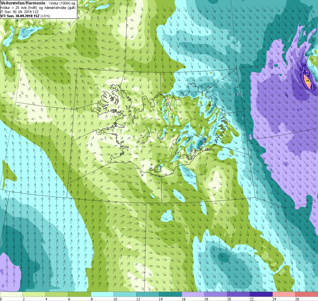Select the pale yellow 0–2 m/s legend swatch
Viewport: 318px width, 301px height.
point(11,294)
